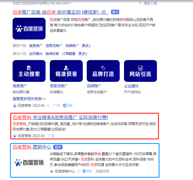Click 官方 badge beside 营销中心 title

pyautogui.click(x=58, y=147)
